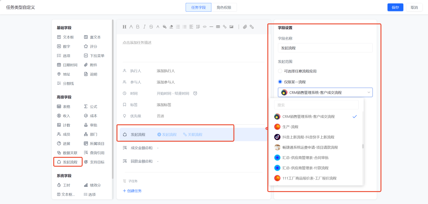
Task: Click the heading (H) format icon
Action: coord(124,27)
